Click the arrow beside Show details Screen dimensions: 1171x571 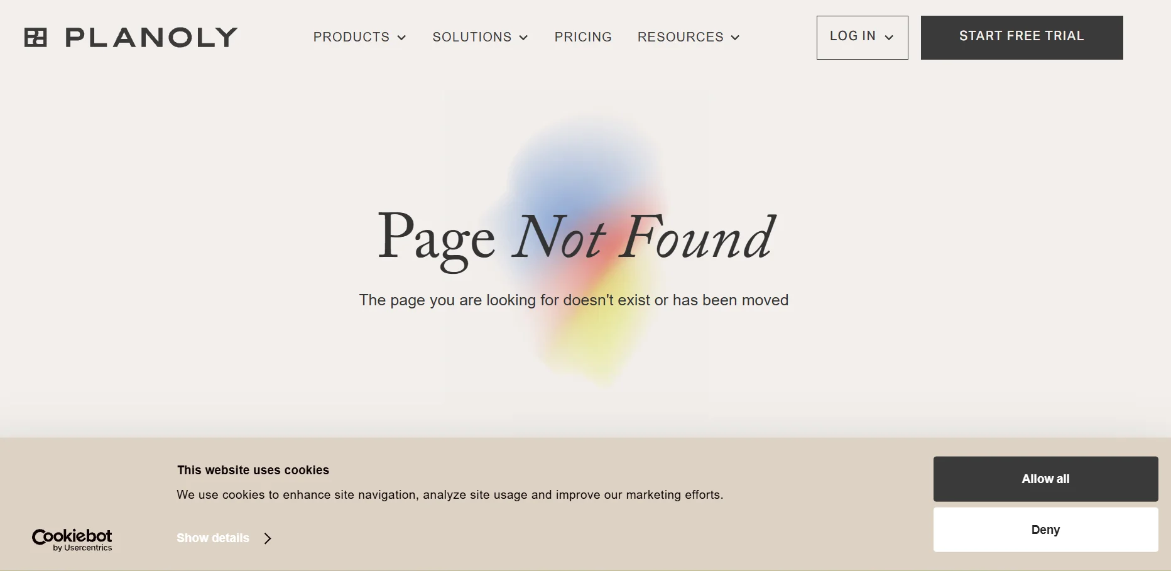[x=268, y=538]
